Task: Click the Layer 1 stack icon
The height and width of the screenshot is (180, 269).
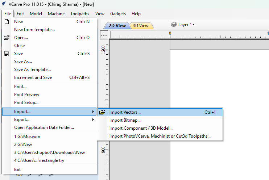Action: click(174, 25)
